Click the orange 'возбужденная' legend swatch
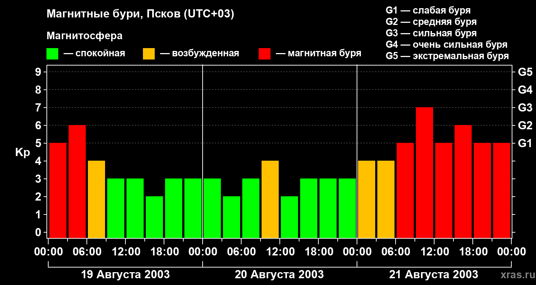Screen dimensions: 536x285 pos(149,54)
